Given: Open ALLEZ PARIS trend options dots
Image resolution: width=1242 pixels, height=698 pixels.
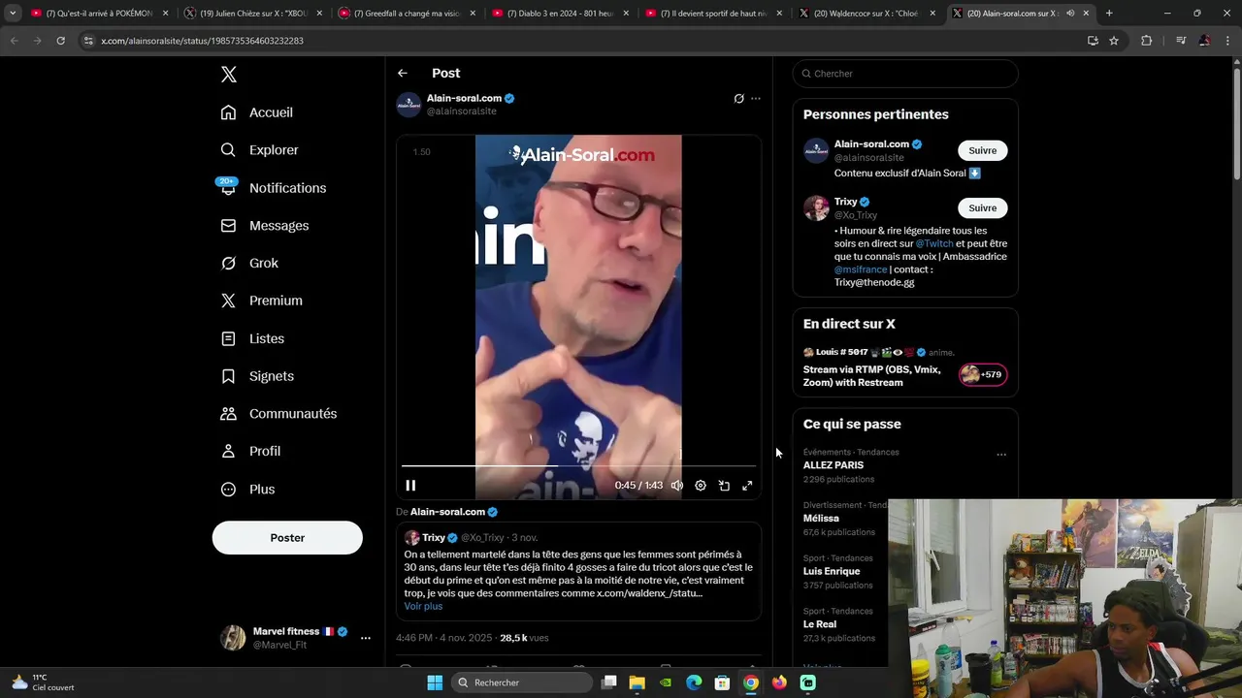Looking at the screenshot, I should click(x=1001, y=454).
